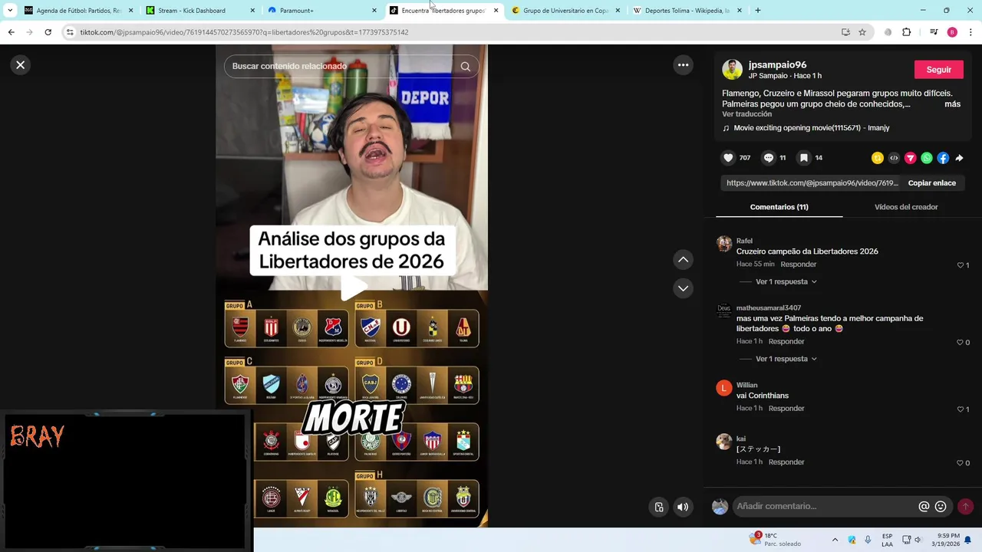The height and width of the screenshot is (552, 982).
Task: Like kai's comment heart
Action: tap(960, 463)
